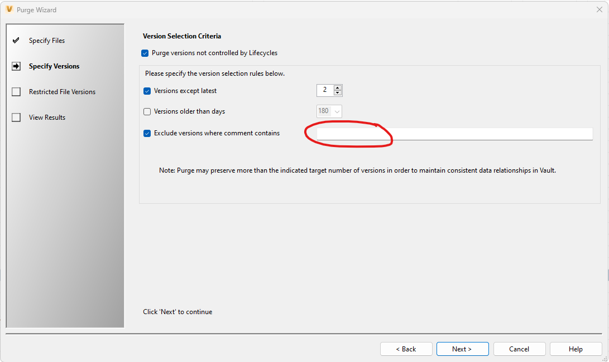Decrease the latest versions count with down arrow
609x362 pixels.
[x=337, y=92]
